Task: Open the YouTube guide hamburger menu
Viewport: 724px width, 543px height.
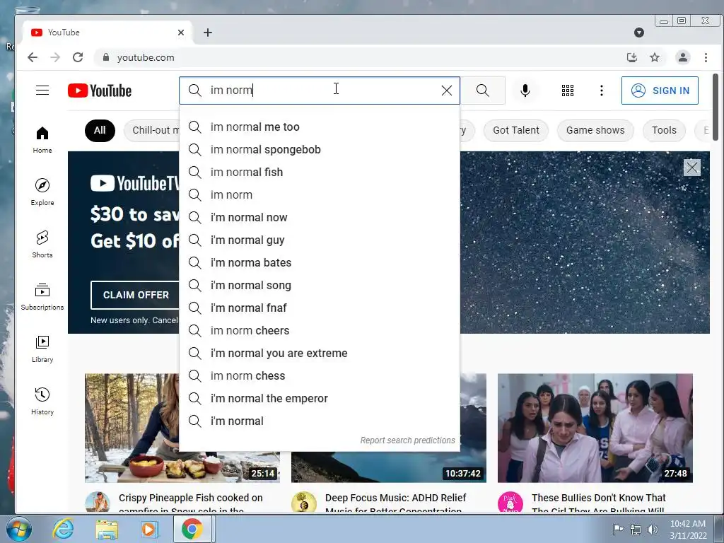Action: tap(42, 90)
